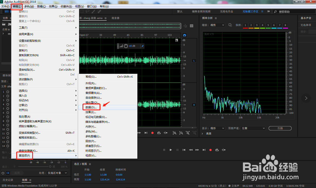Zoom out amplitude in editor panel
This screenshot has width=316, height=188.
coord(181,133)
